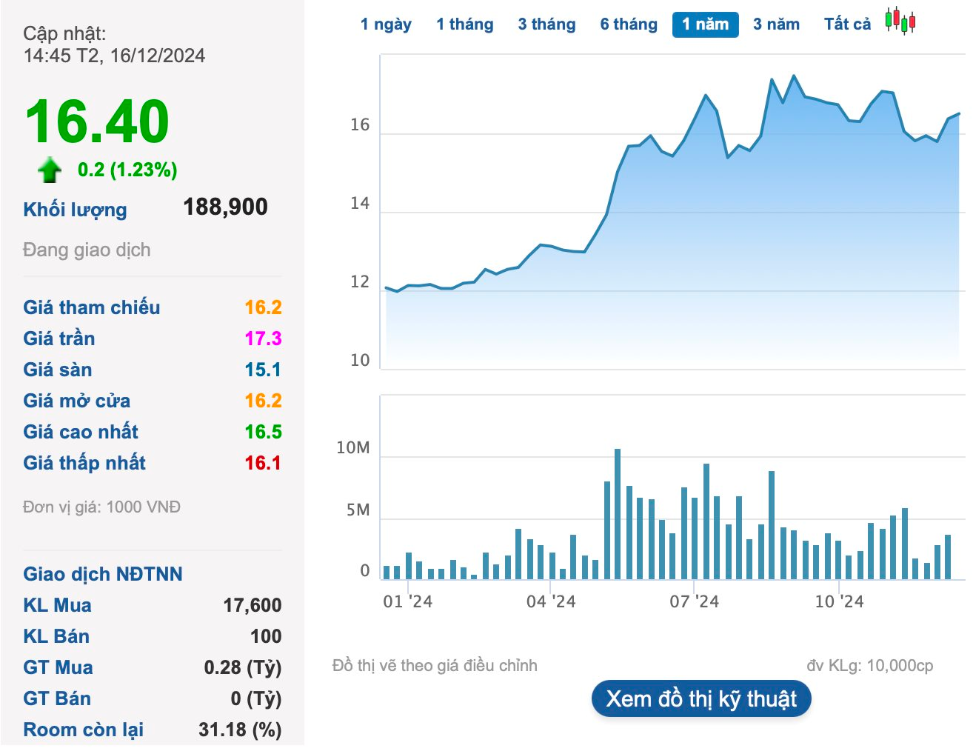
Task: Show Tất cả price history
Action: [x=847, y=24]
